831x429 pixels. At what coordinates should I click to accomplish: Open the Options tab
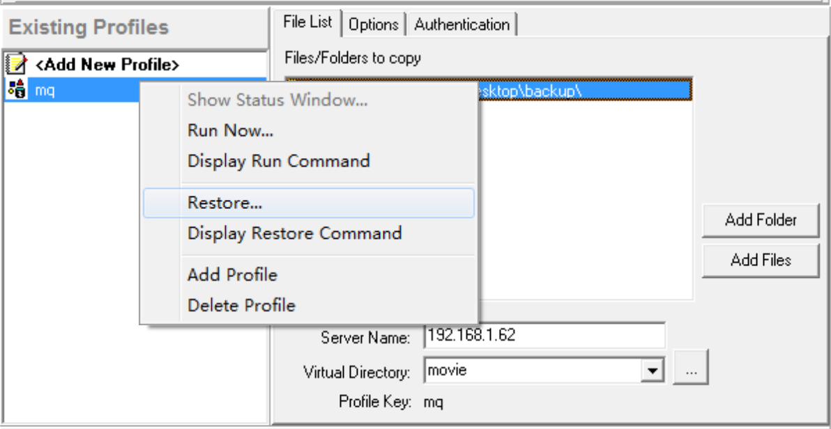(x=373, y=25)
